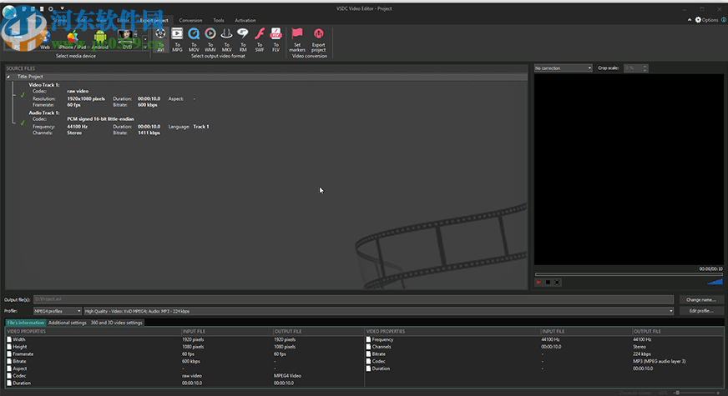This screenshot has height=396, width=728.
Task: Click the Aspect property box
Action: 9,368
